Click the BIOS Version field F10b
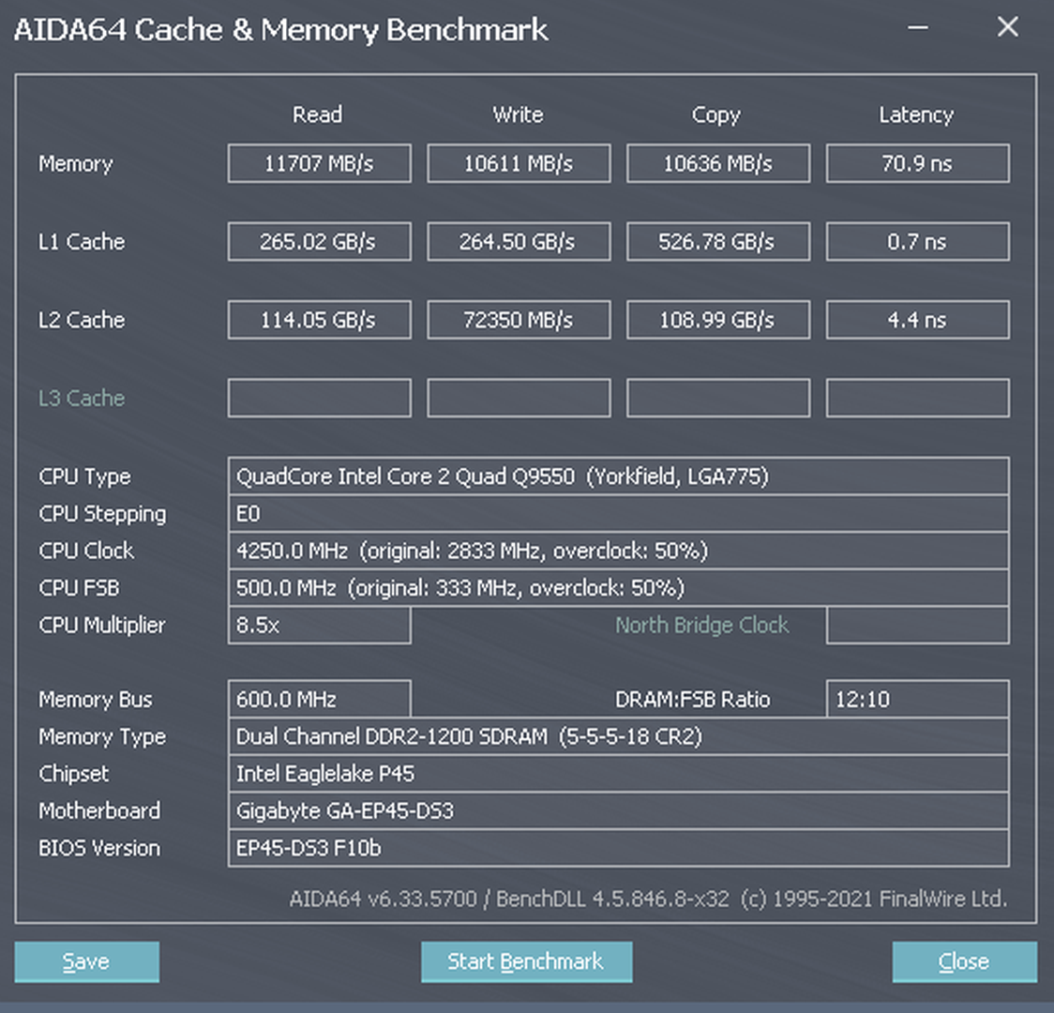 tap(618, 848)
